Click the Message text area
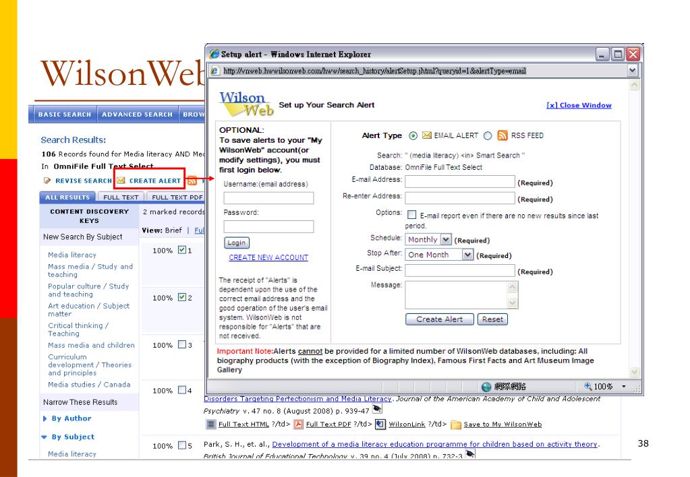690x477 pixels. pos(456,295)
